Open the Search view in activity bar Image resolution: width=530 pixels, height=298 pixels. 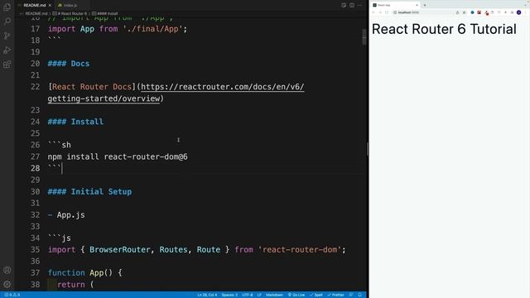click(7, 22)
